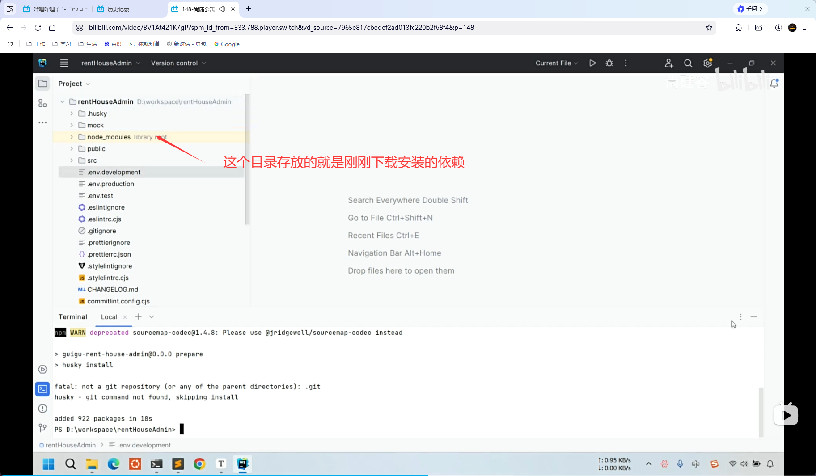Image resolution: width=816 pixels, height=476 pixels.
Task: Open the Structure tool window icon
Action: pyautogui.click(x=42, y=103)
